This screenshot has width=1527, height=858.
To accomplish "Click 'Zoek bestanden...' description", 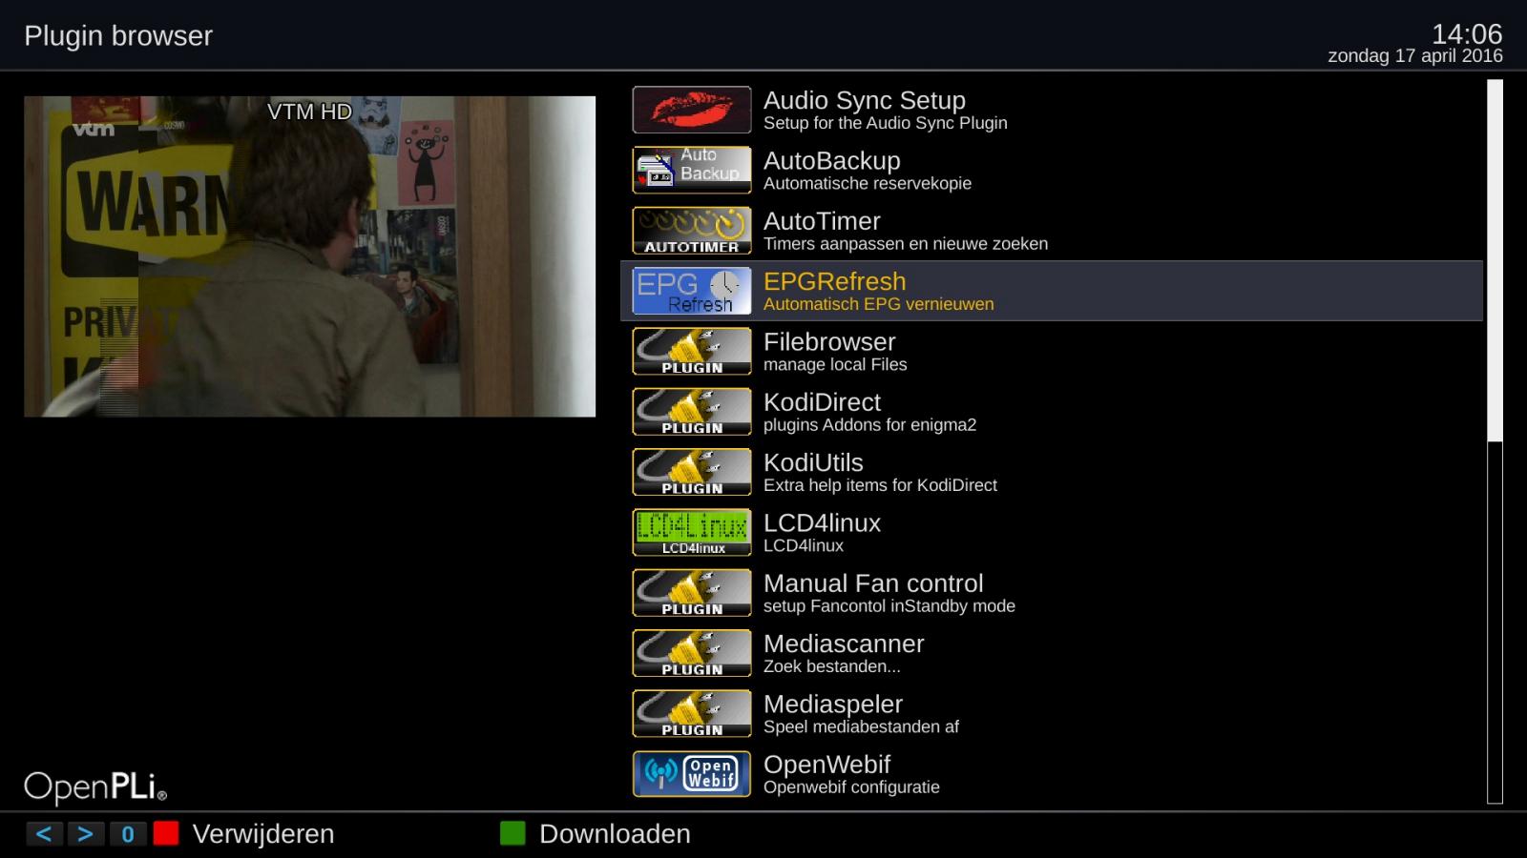I will pos(831,666).
